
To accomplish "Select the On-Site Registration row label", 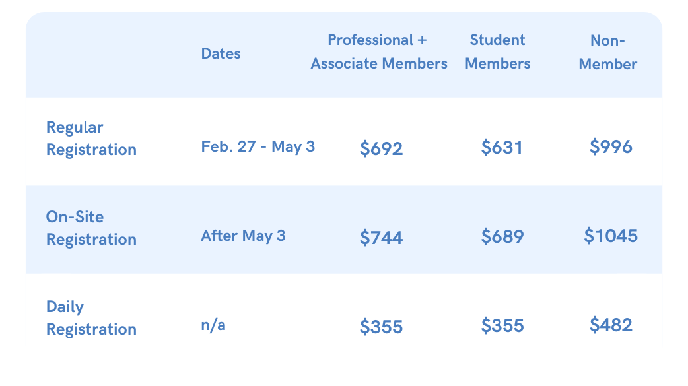I will 91,228.
